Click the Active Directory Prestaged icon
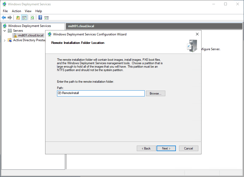This screenshot has height=177, width=244. click(10, 40)
